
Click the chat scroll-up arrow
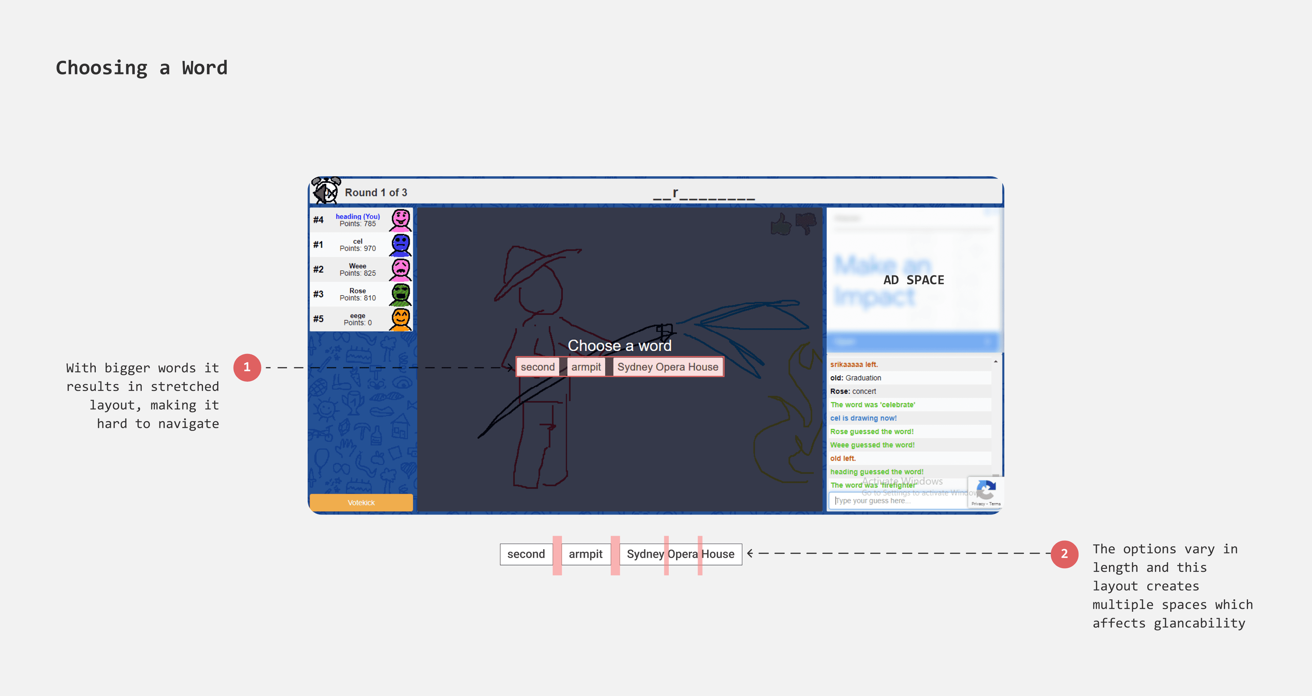coord(996,362)
